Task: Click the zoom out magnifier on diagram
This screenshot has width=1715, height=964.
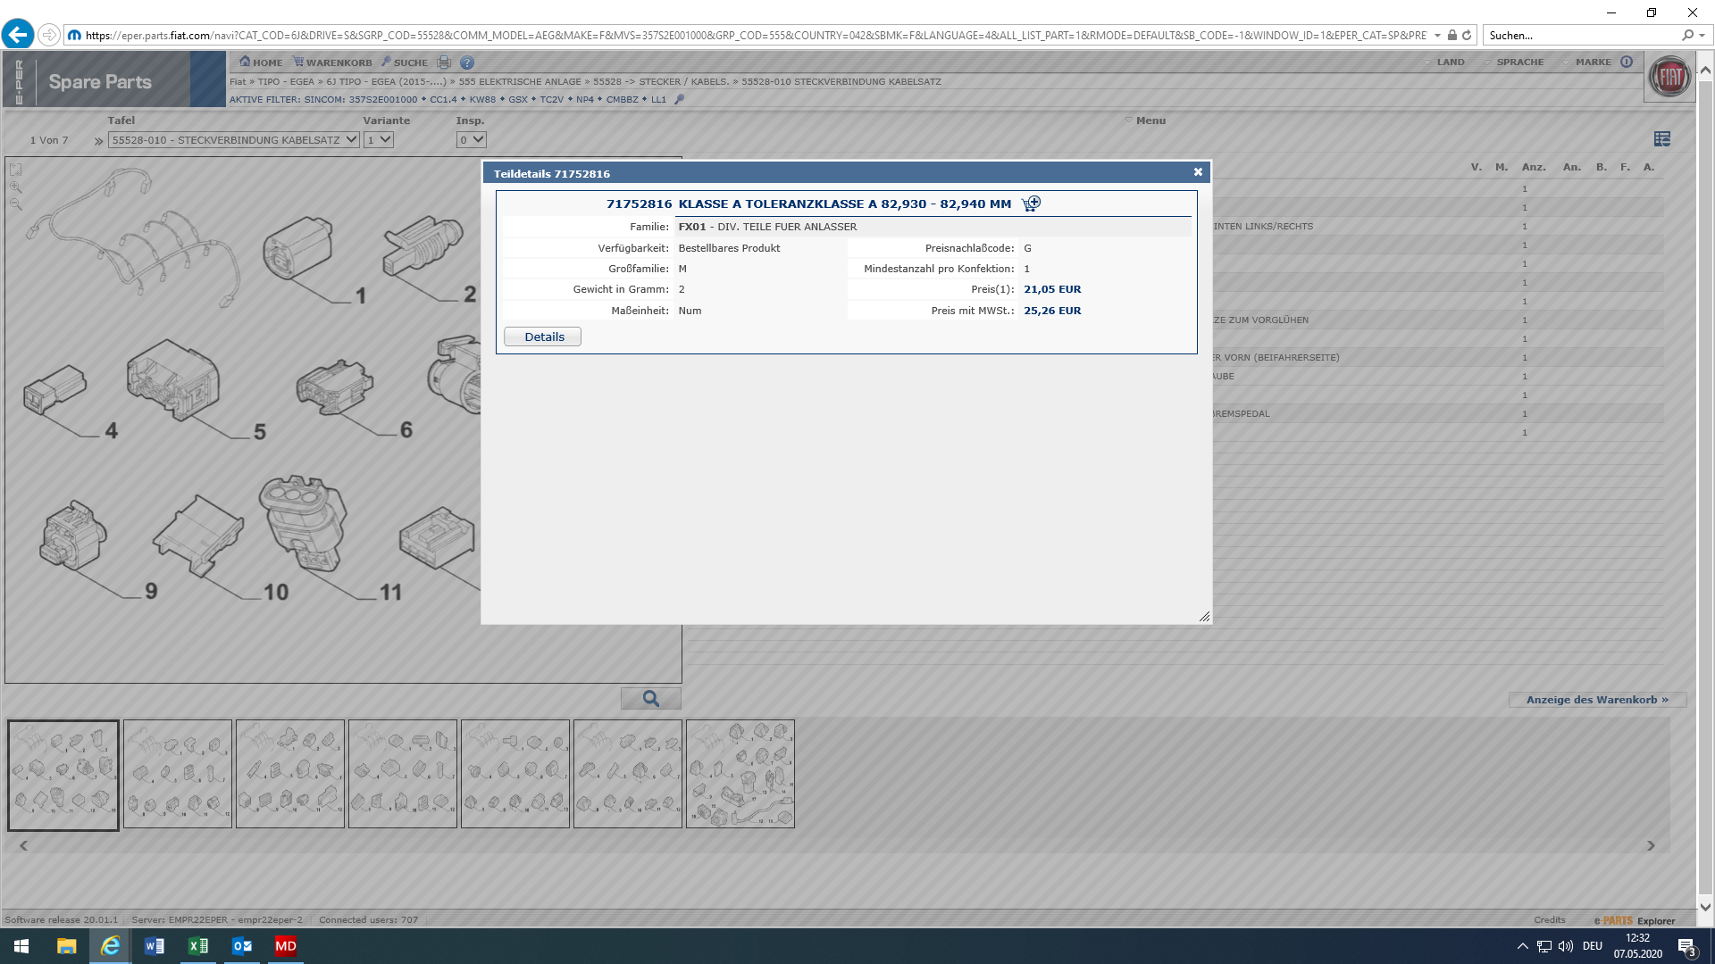Action: coord(16,204)
